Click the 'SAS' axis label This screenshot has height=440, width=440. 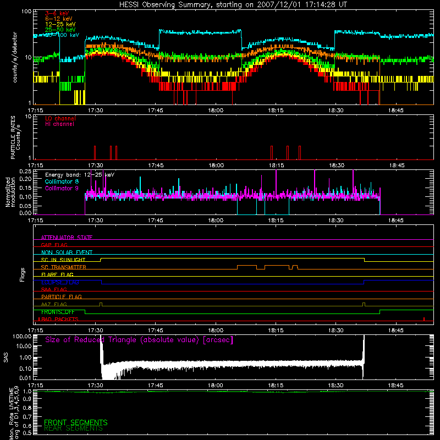point(6,358)
